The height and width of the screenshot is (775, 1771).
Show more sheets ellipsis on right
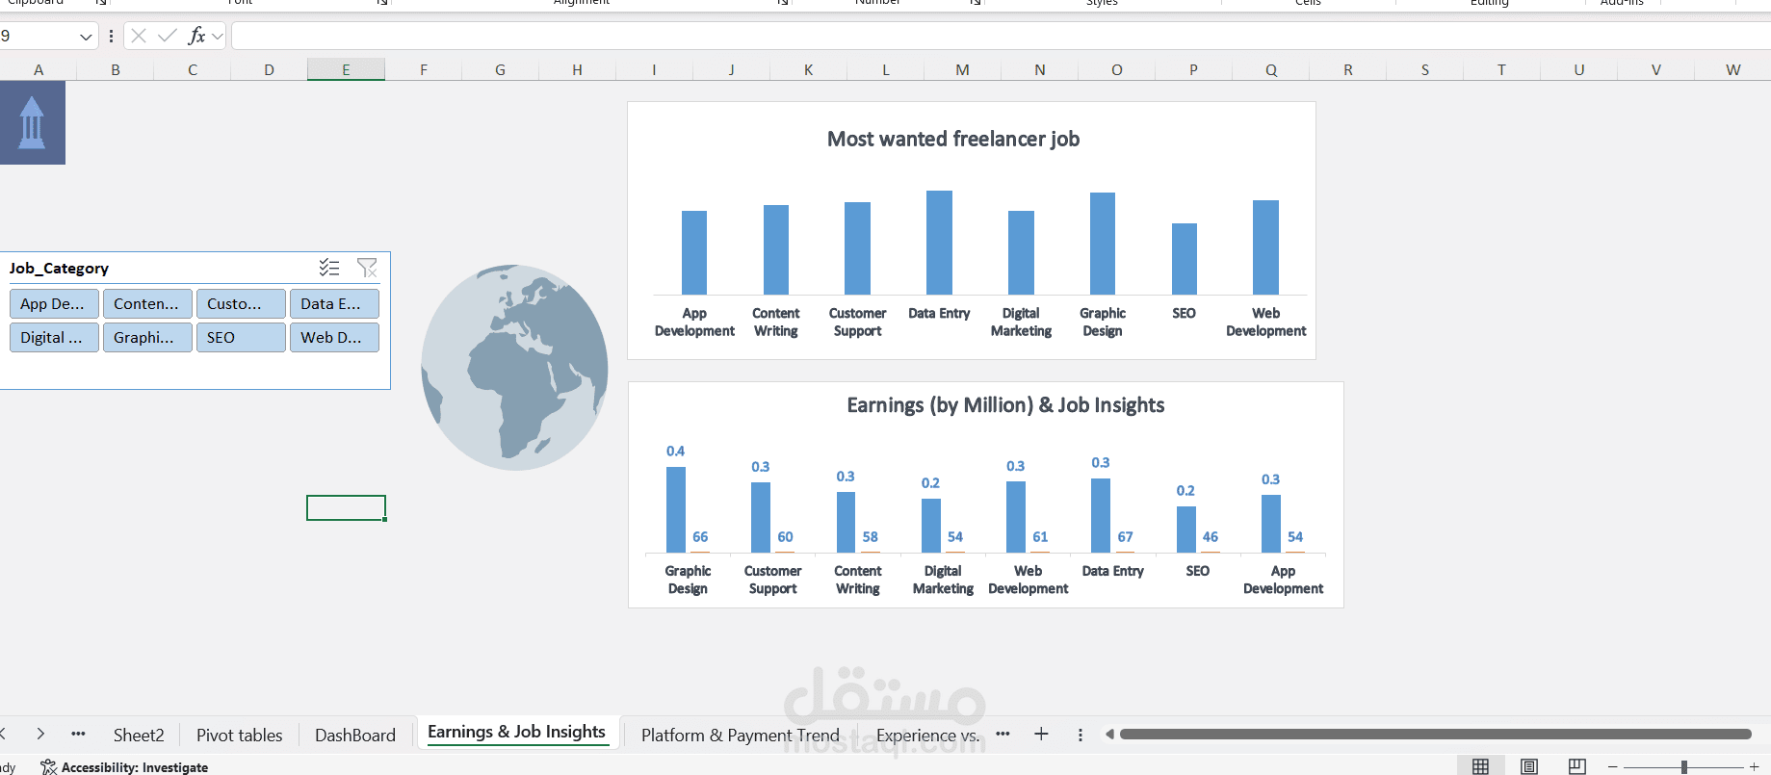pyautogui.click(x=1003, y=734)
